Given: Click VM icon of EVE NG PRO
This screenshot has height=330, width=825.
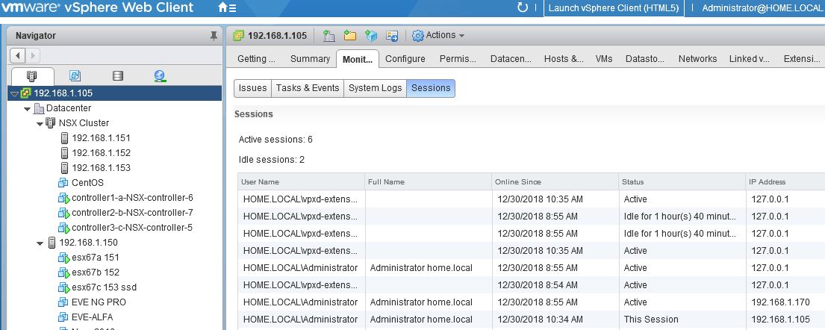Looking at the screenshot, I should click(x=63, y=302).
